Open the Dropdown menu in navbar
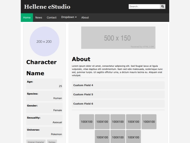The image size is (190, 143). pos(69,17)
